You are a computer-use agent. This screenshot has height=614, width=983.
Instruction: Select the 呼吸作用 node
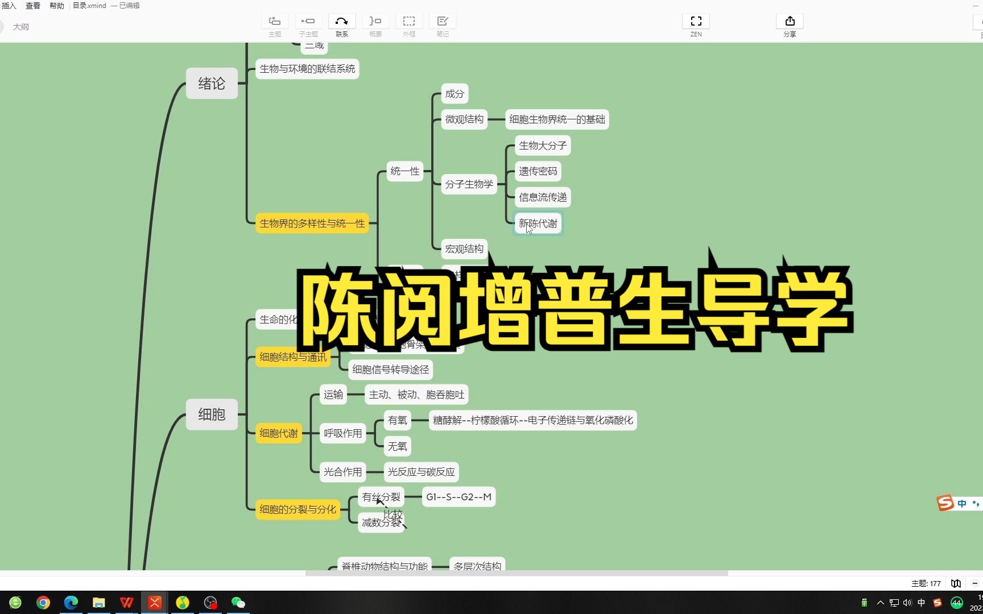[343, 433]
